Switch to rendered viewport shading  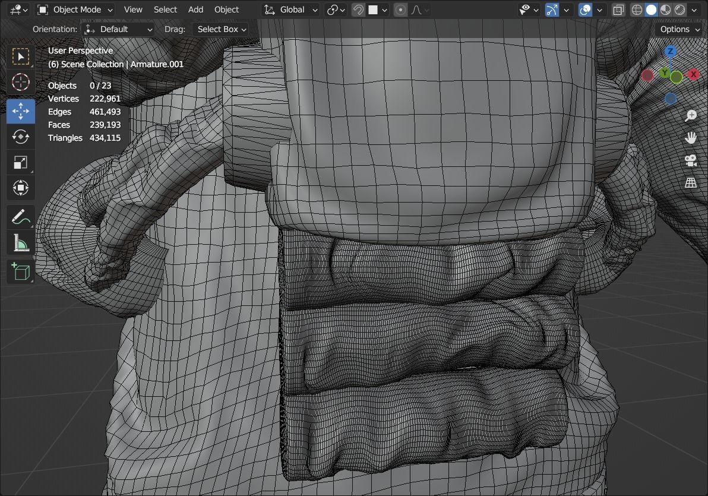point(679,10)
